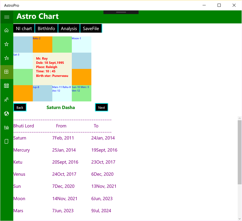Select the Mercury row in the Bhuti table

coord(22,150)
